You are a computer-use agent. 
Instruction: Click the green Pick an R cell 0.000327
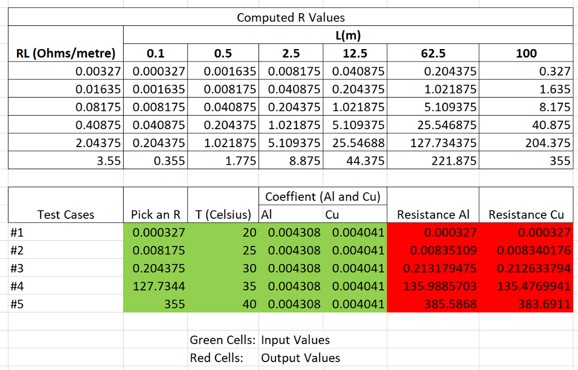[156, 232]
